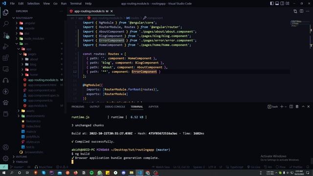Open Firefox from the taskbar
Image resolution: width=313 pixels, height=176 pixels.
coord(76,173)
